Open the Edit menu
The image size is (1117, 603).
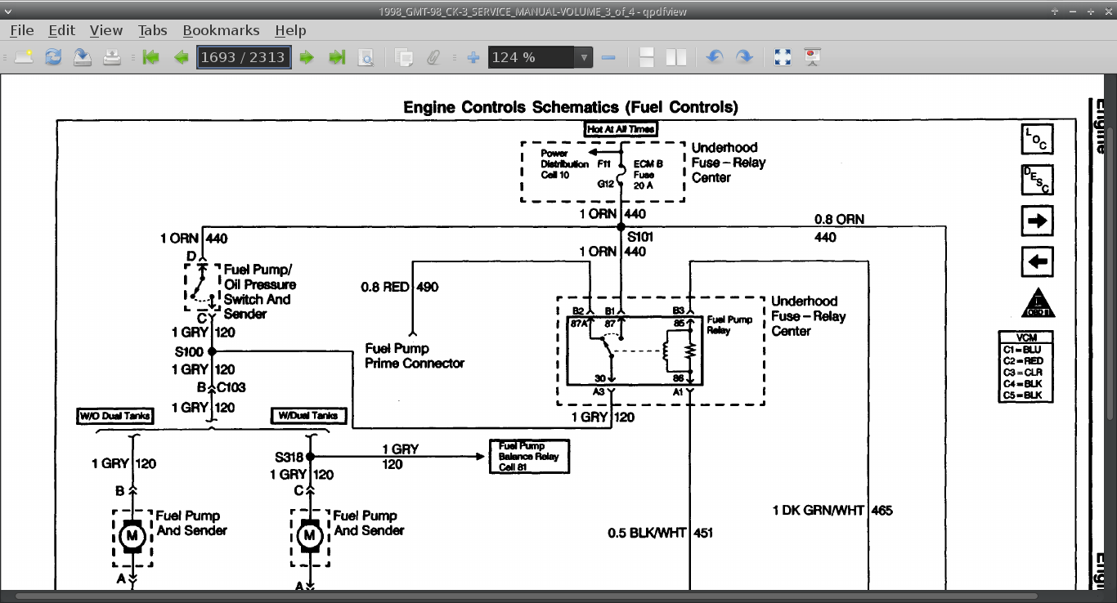point(61,30)
